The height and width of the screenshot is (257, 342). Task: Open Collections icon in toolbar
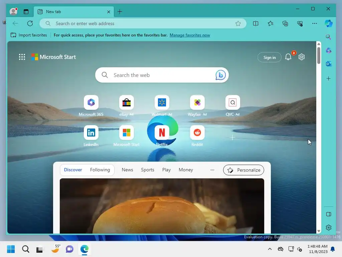(x=285, y=23)
